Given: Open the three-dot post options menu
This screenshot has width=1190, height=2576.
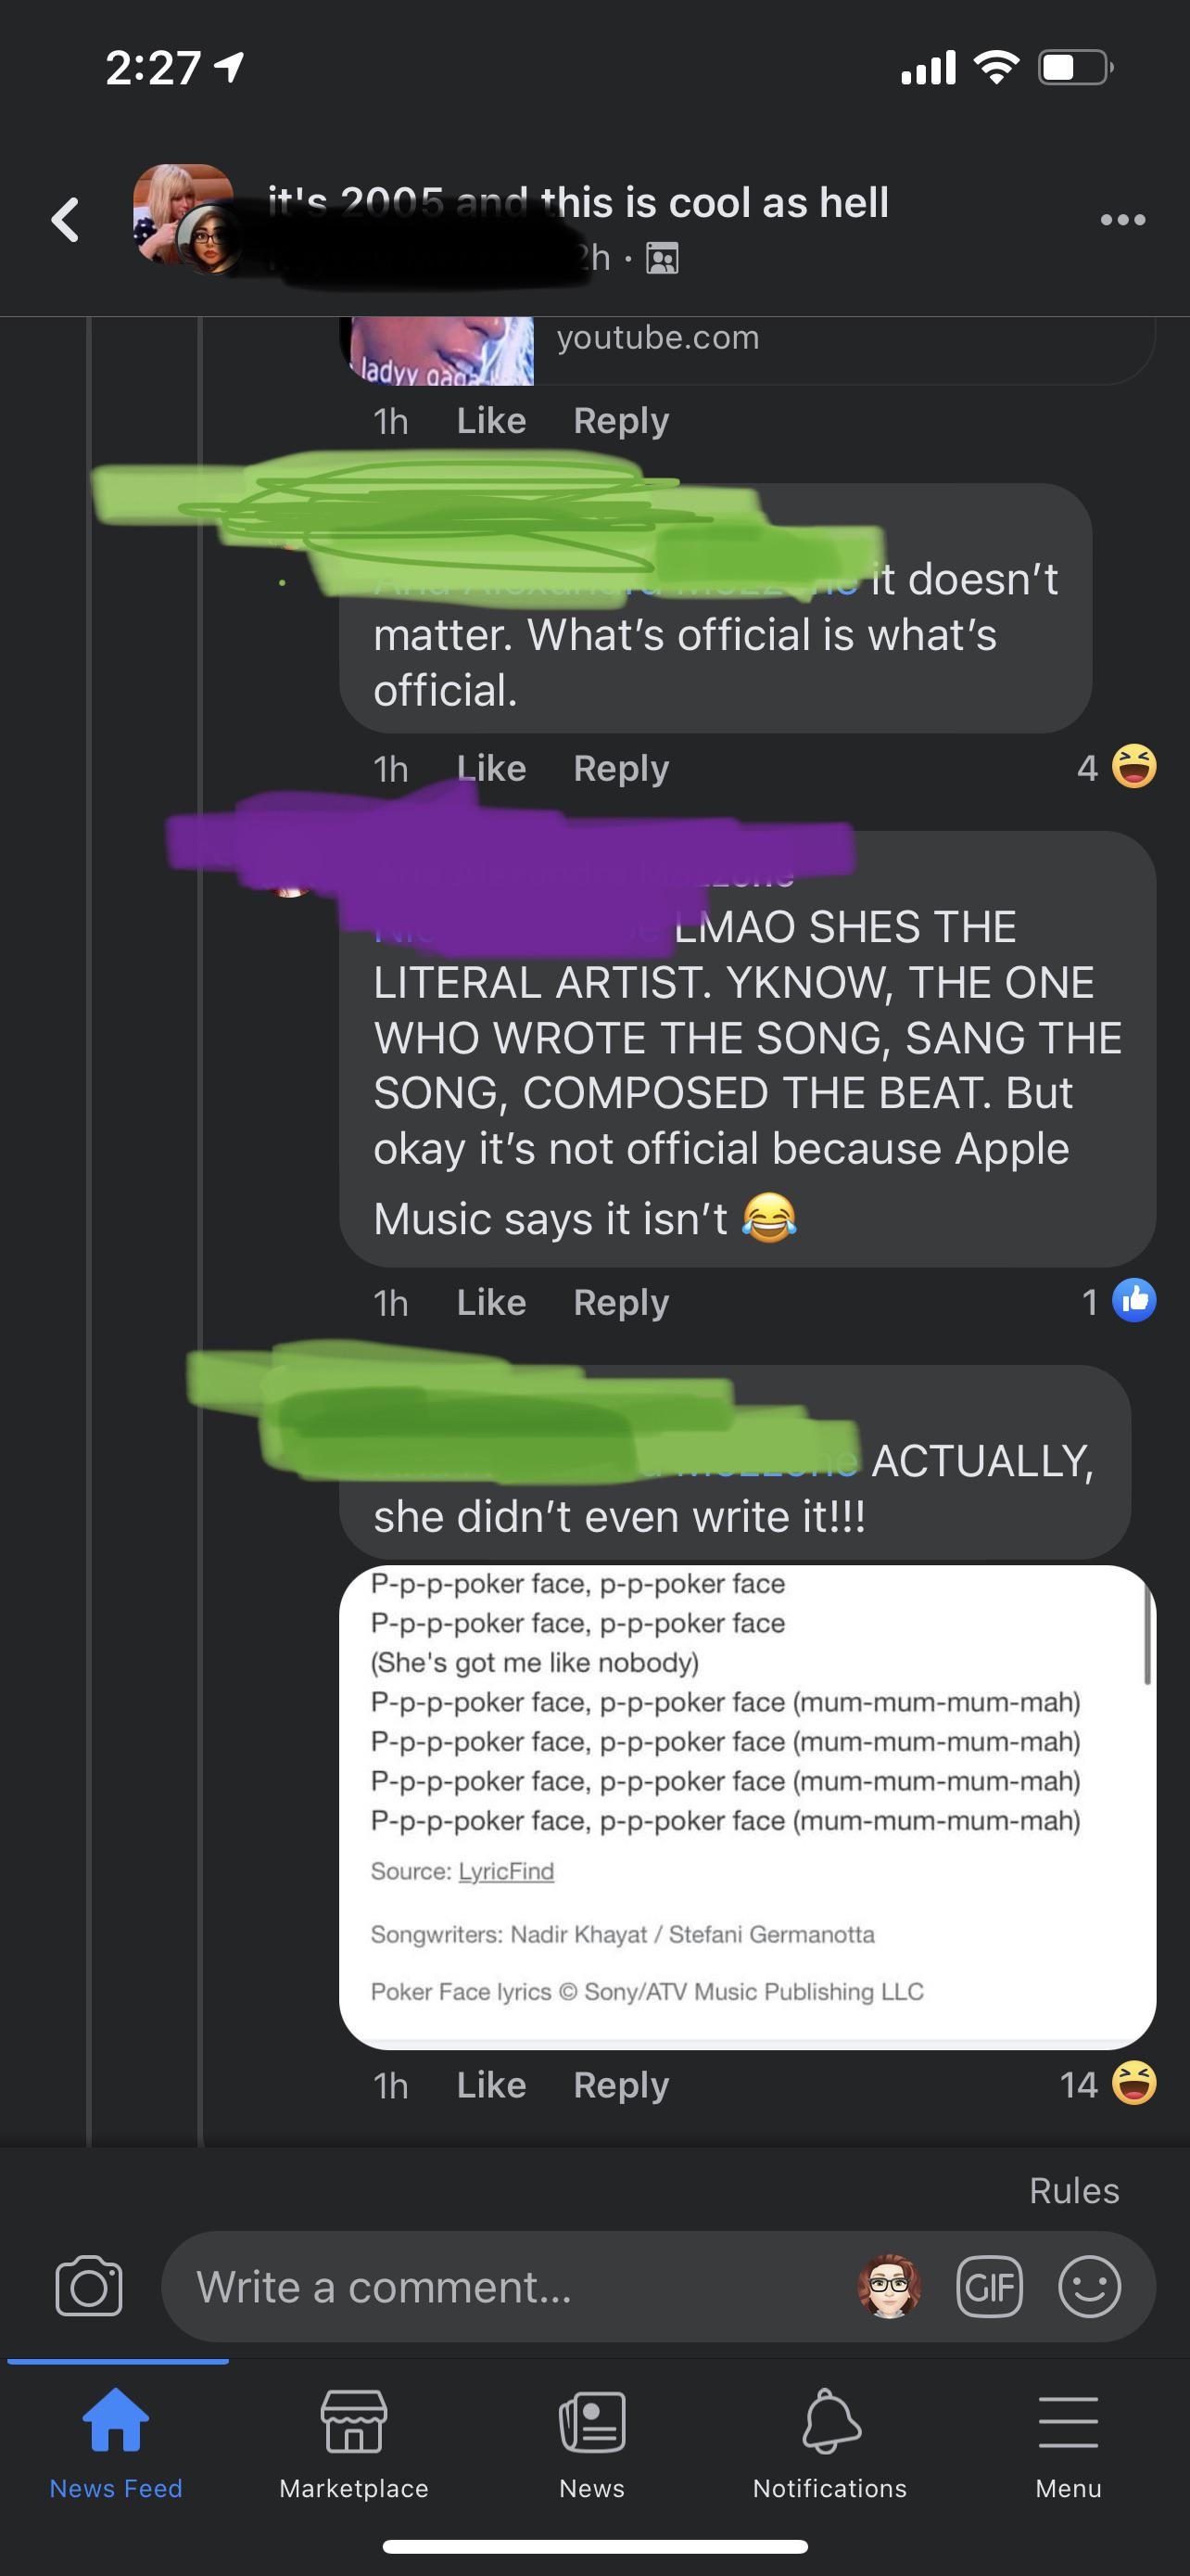Looking at the screenshot, I should pyautogui.click(x=1122, y=220).
